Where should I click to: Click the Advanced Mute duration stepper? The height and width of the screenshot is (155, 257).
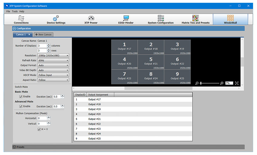[62, 106]
